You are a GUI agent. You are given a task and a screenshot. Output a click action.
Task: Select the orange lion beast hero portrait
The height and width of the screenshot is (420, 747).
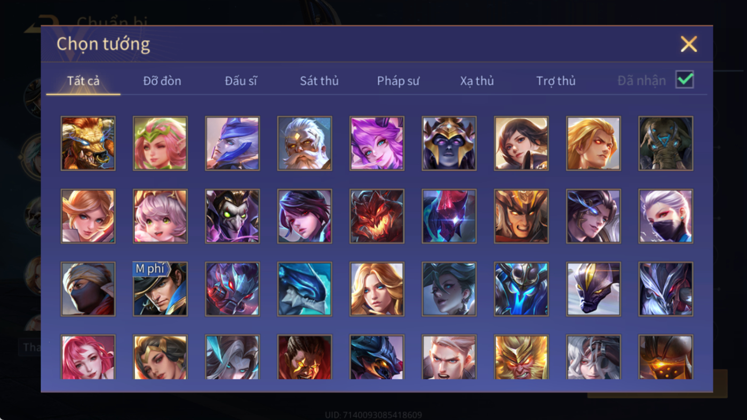click(x=88, y=144)
